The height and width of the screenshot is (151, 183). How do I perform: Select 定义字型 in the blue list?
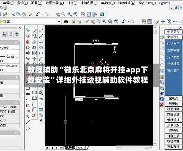173,57
